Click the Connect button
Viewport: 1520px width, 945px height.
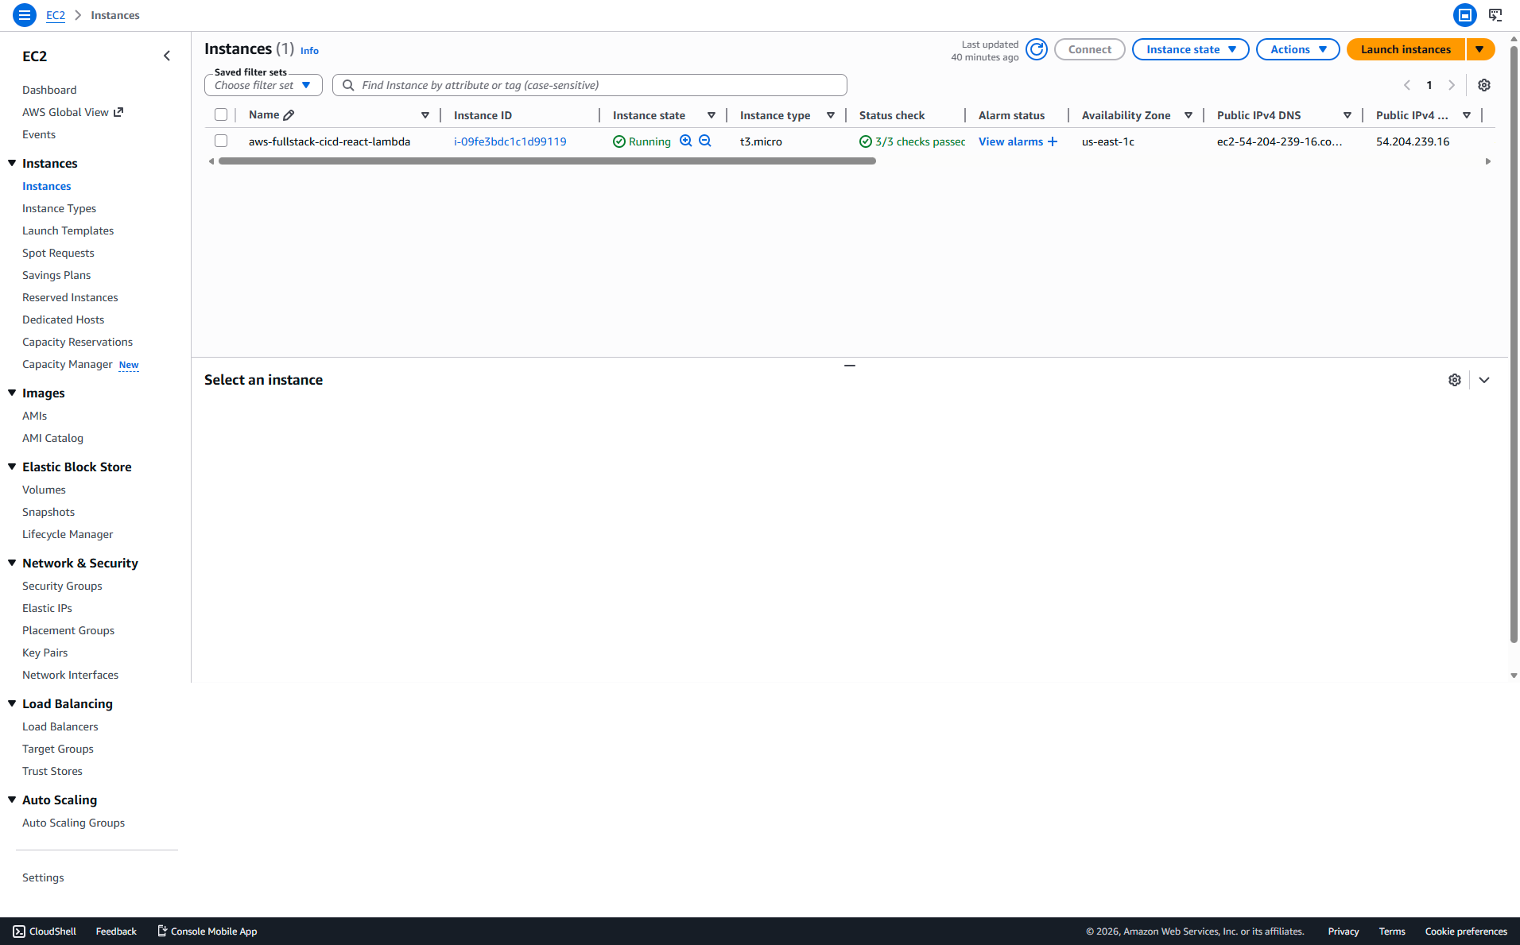click(x=1089, y=49)
